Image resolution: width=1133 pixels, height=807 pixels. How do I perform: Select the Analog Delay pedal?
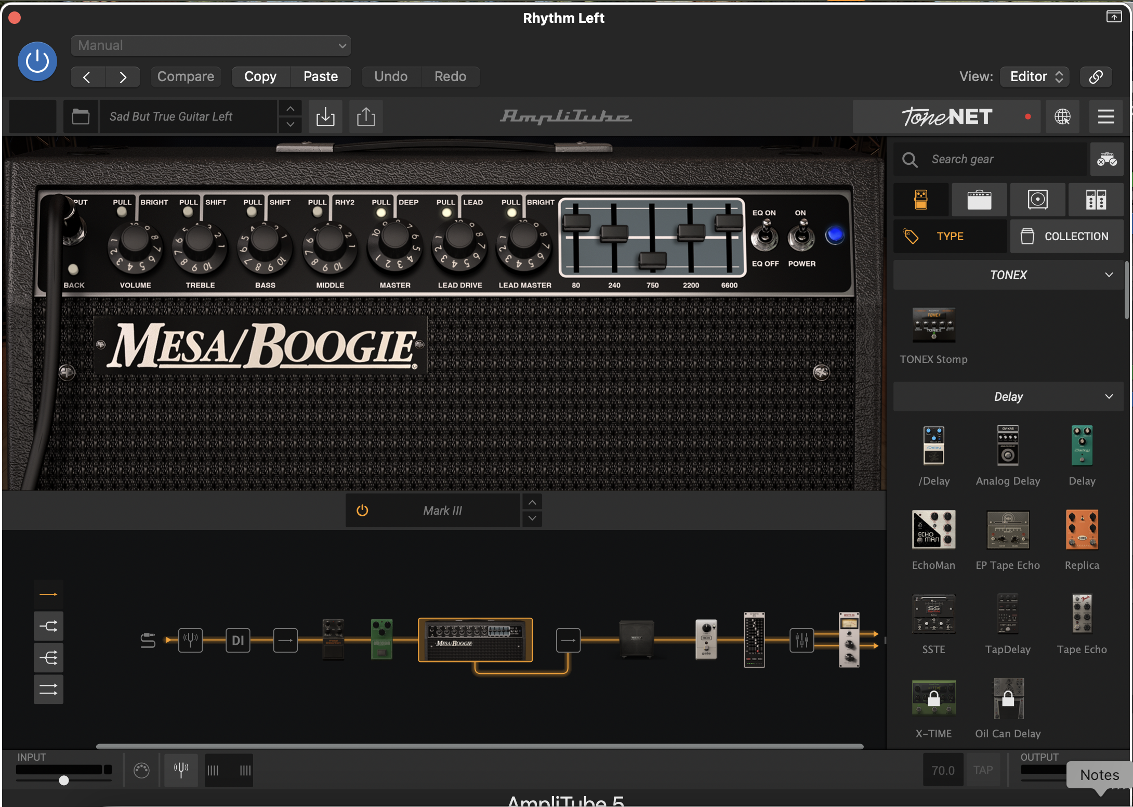[1008, 445]
